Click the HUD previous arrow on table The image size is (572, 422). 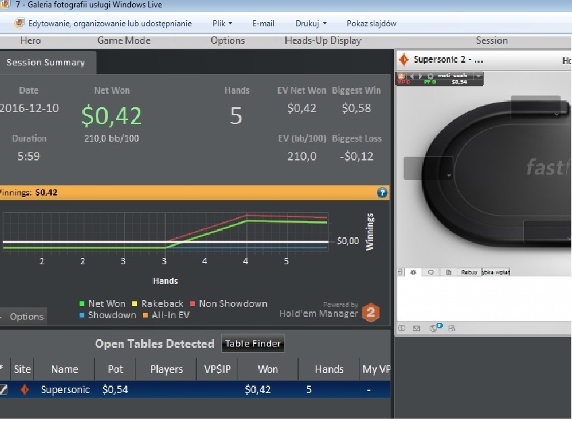pyautogui.click(x=412, y=76)
